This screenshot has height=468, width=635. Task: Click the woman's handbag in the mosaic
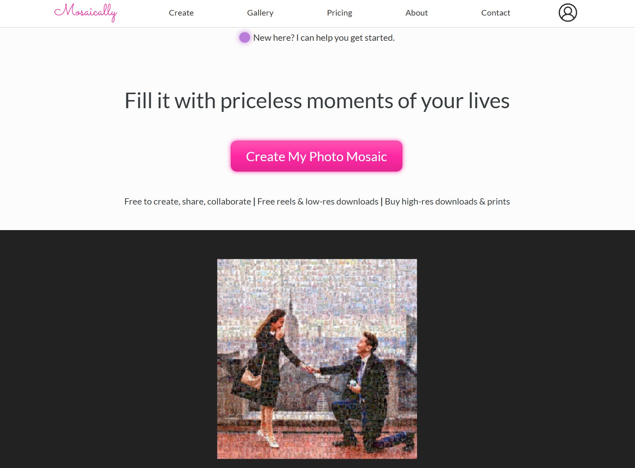point(251,379)
